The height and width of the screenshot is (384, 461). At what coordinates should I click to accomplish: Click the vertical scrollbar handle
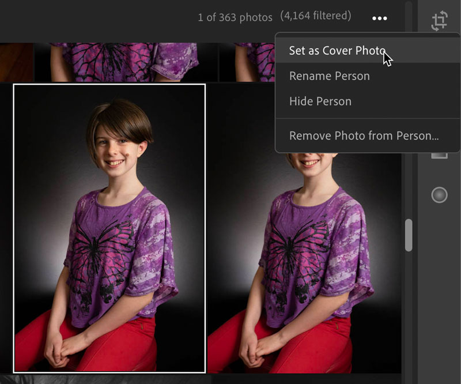click(409, 235)
